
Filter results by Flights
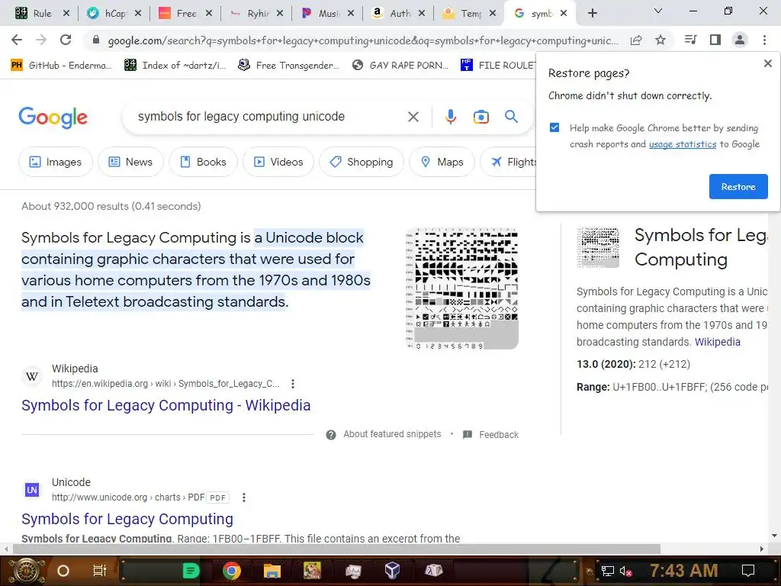(x=509, y=162)
